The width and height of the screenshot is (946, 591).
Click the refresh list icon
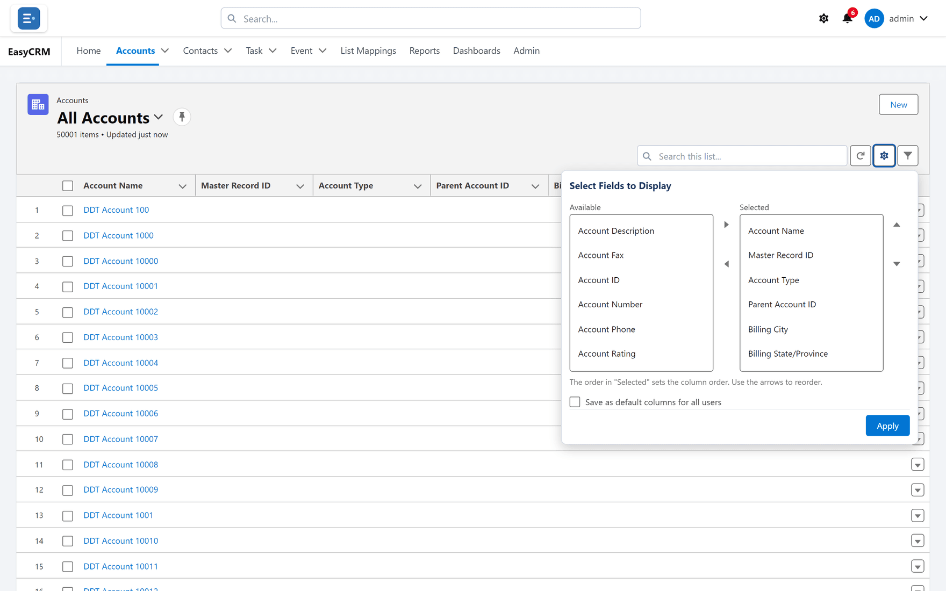(860, 156)
